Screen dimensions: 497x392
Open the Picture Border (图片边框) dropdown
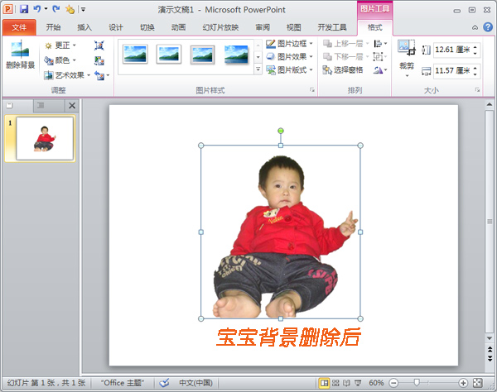(289, 43)
